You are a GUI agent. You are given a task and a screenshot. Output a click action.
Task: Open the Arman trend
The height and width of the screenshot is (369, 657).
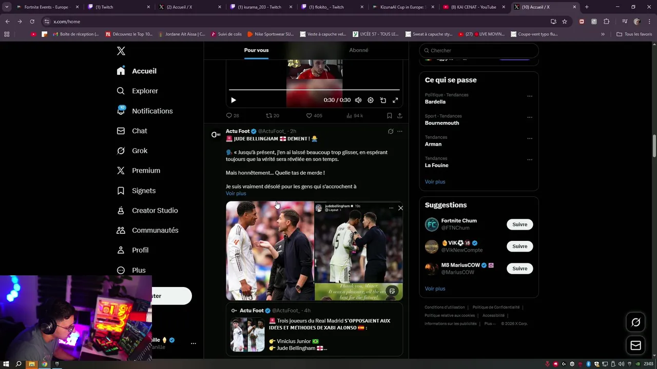pyautogui.click(x=433, y=145)
